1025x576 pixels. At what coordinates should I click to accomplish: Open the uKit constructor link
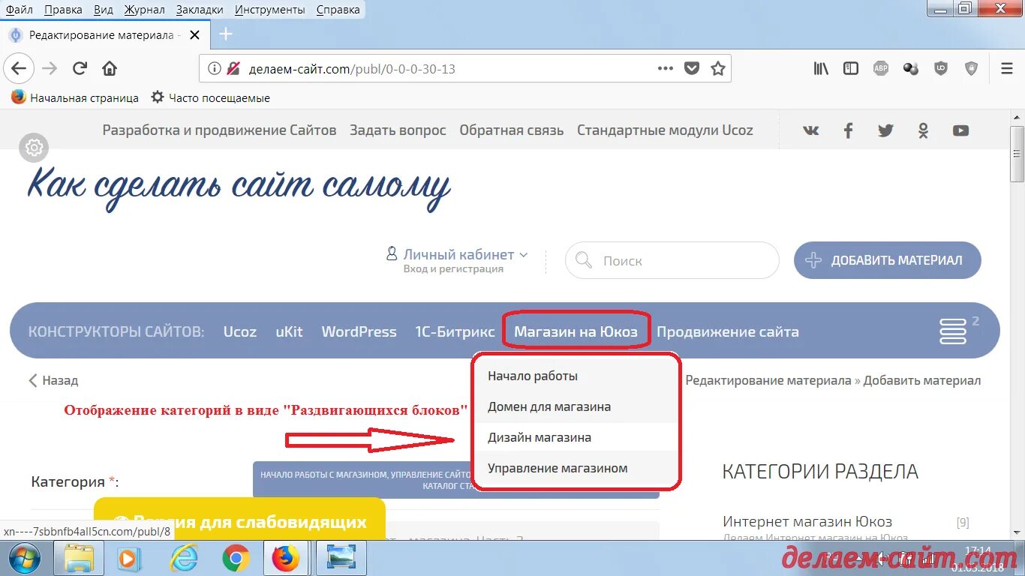coord(289,331)
